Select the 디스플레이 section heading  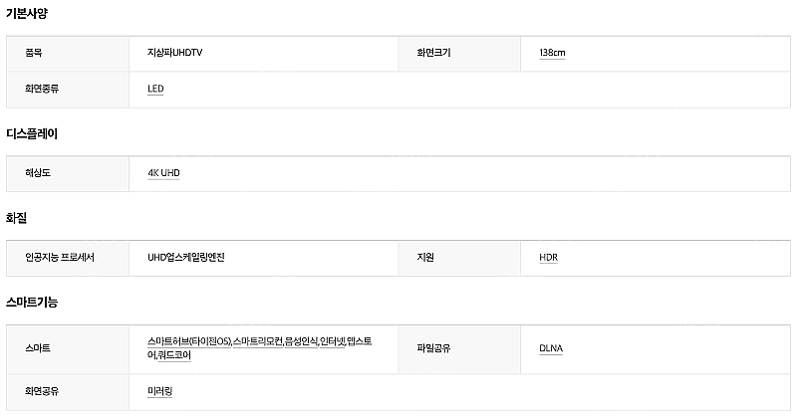[32, 134]
